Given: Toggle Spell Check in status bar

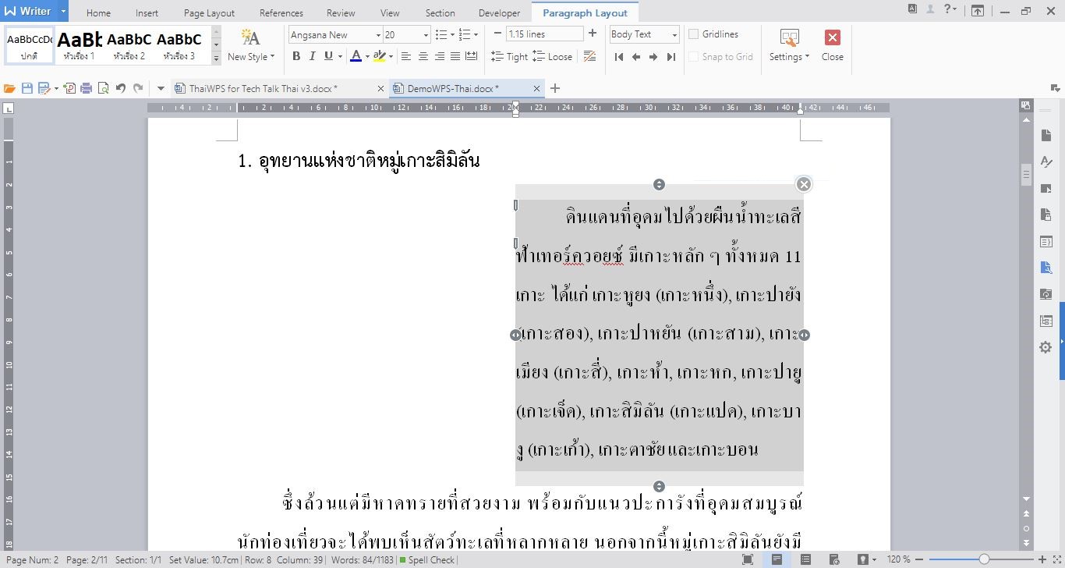Looking at the screenshot, I should point(427,559).
